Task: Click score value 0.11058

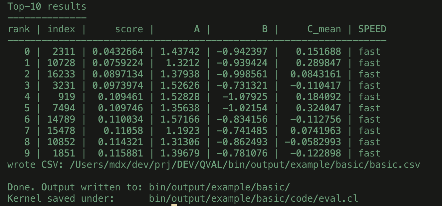Action: tap(123, 131)
